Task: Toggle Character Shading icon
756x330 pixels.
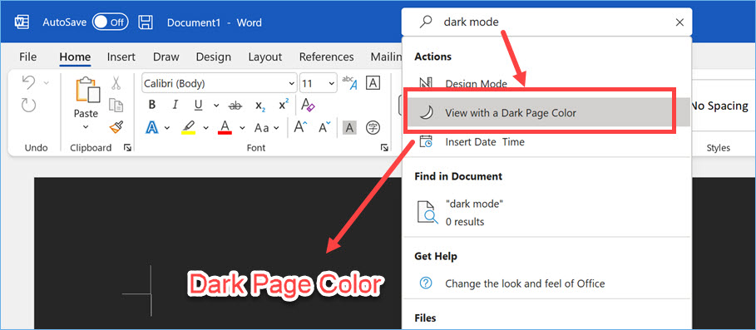Action: click(x=349, y=128)
